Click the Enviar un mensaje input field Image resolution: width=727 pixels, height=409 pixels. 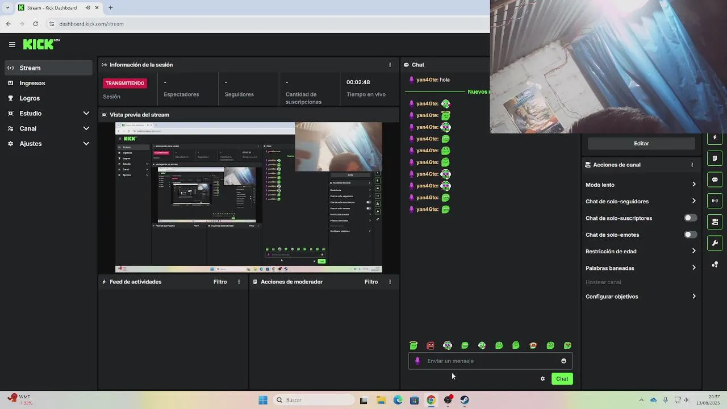[490, 361]
